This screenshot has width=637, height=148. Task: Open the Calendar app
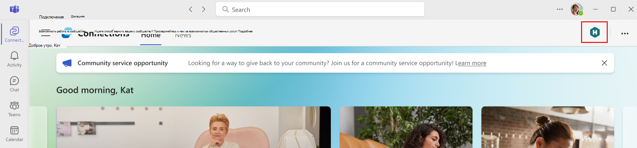14,134
